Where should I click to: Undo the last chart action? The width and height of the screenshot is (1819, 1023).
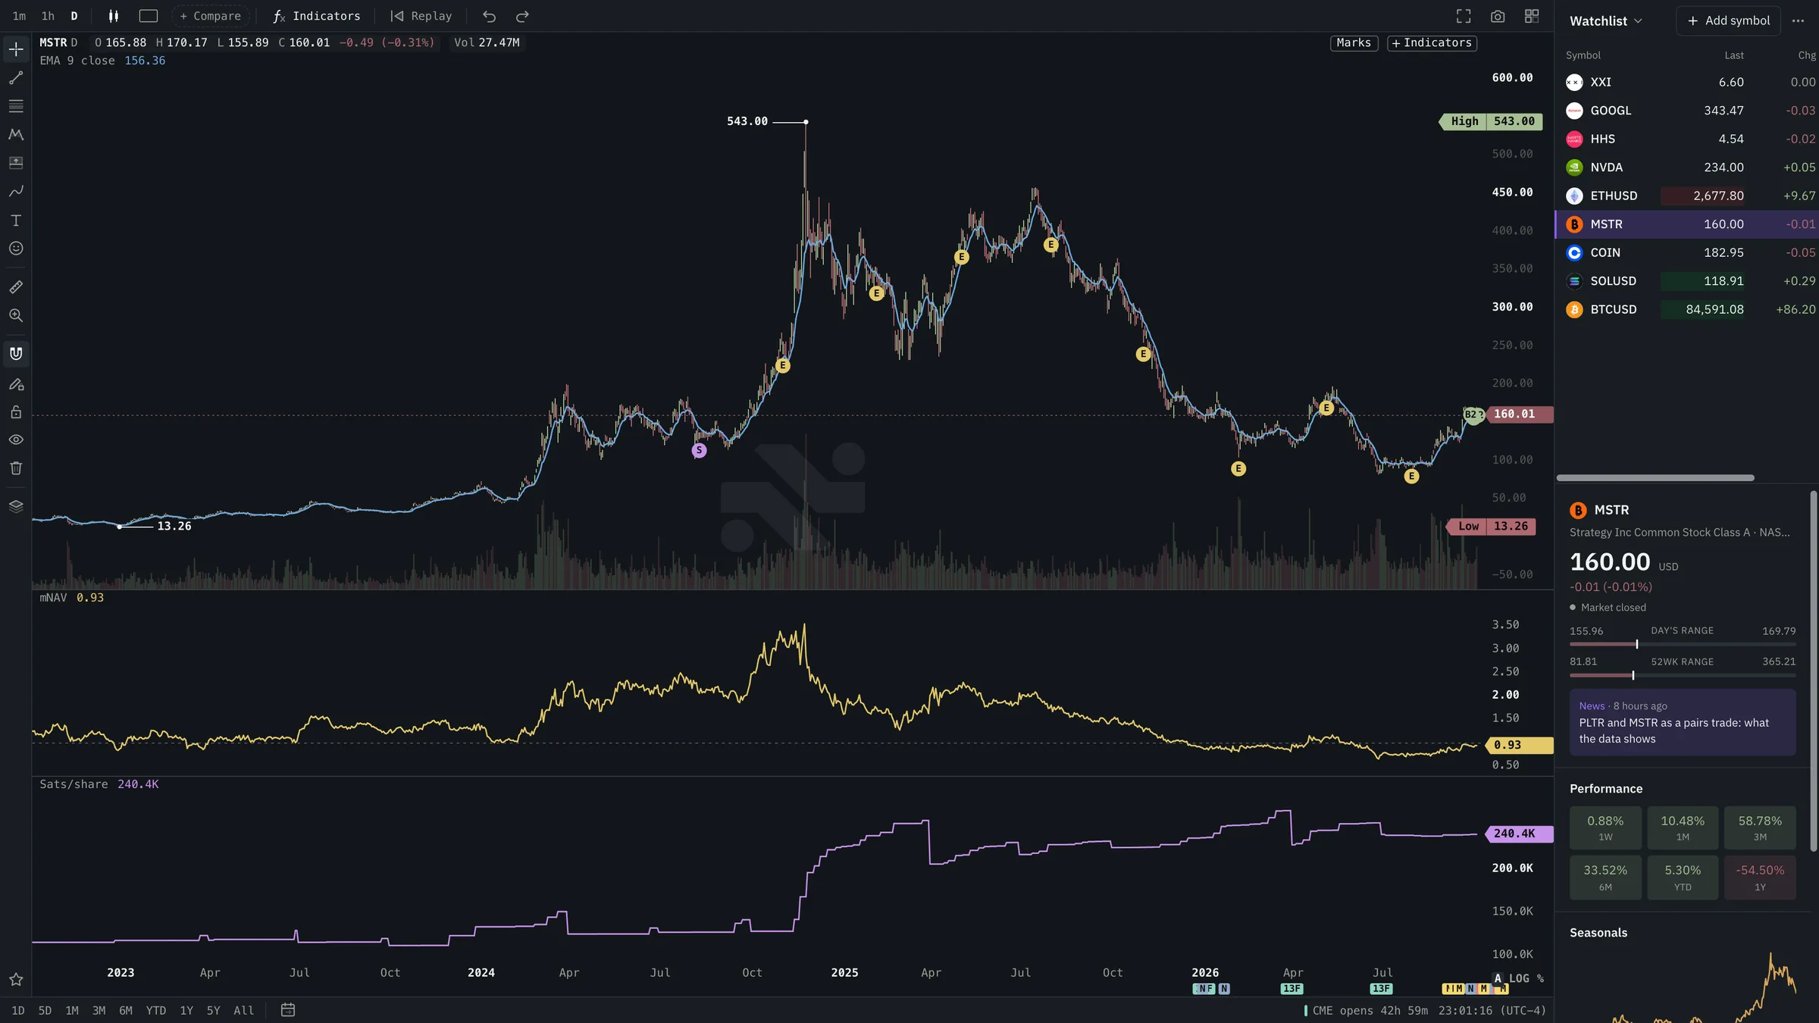click(489, 16)
